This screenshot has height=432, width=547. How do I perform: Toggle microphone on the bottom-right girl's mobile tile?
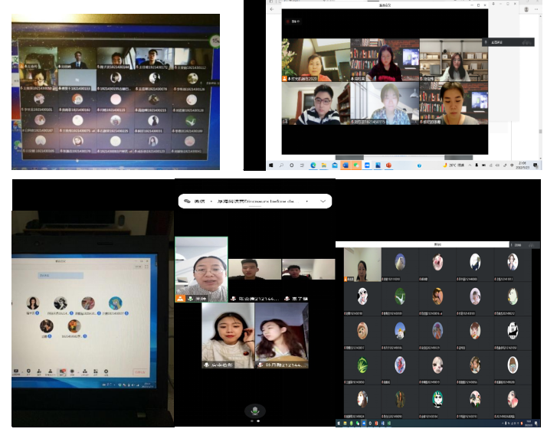click(x=260, y=365)
